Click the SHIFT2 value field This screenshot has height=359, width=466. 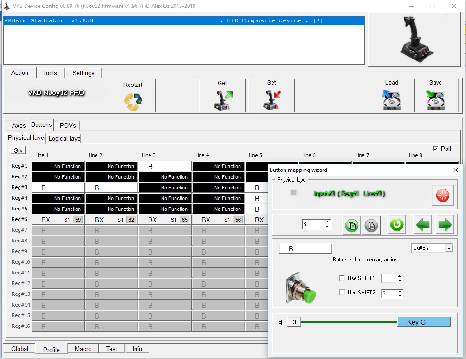click(389, 293)
